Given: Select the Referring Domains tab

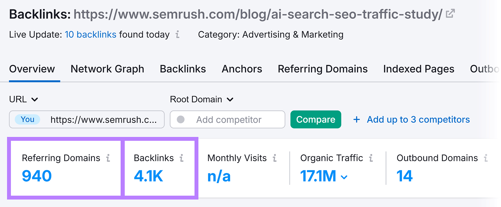Looking at the screenshot, I should pos(323,69).
